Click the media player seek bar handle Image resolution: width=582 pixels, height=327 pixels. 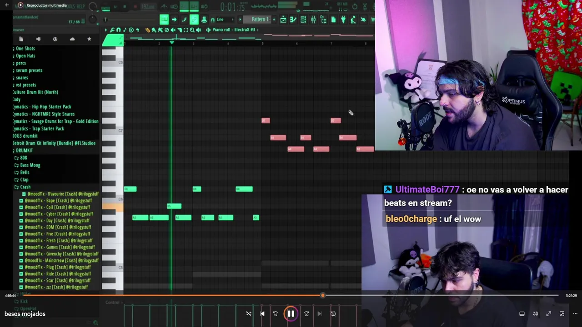pyautogui.click(x=322, y=296)
